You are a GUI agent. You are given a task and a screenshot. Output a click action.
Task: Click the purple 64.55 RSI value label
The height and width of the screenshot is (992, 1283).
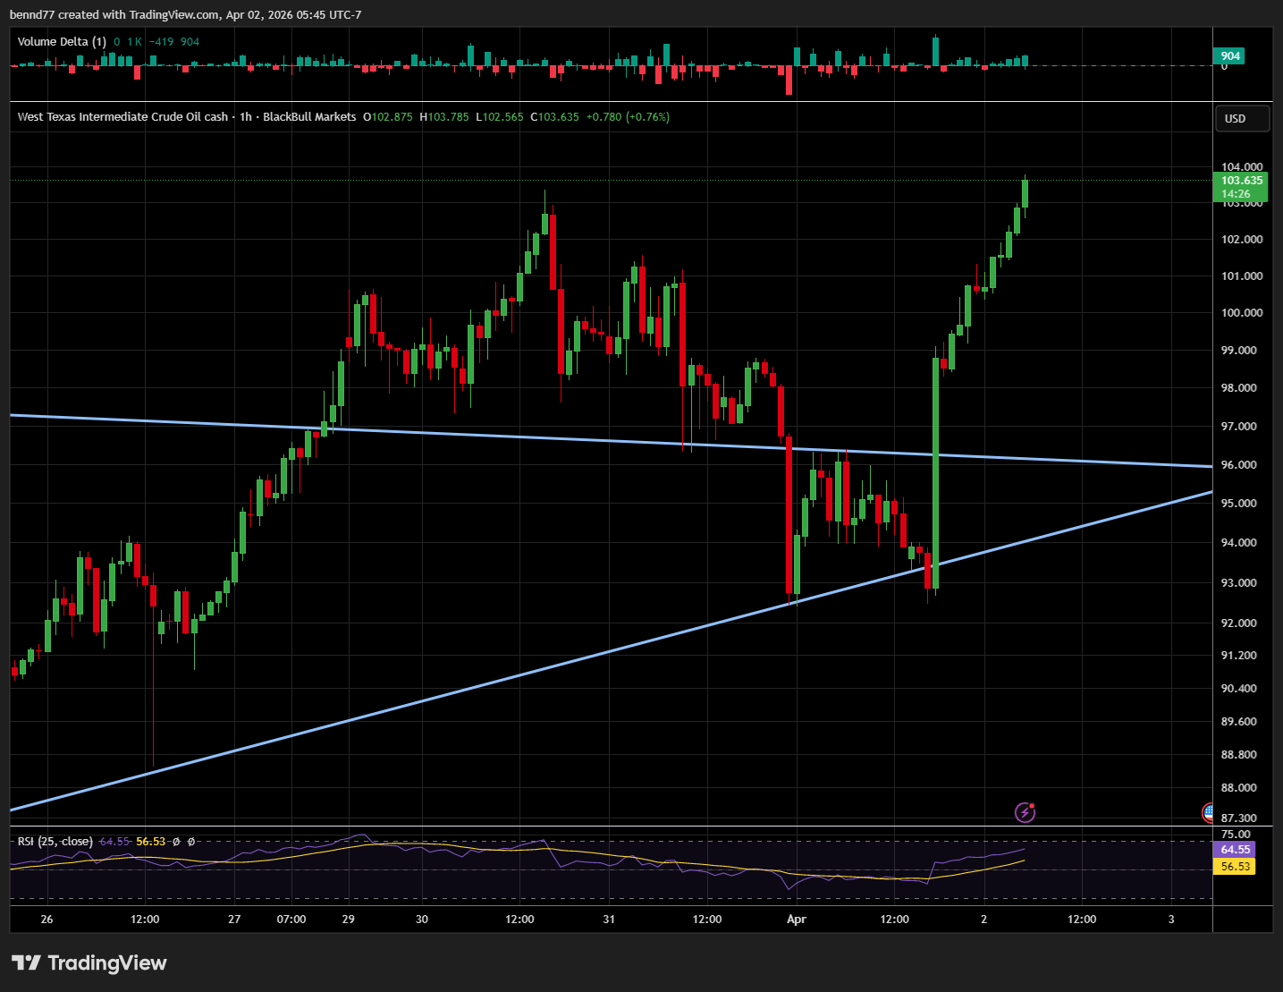pos(1235,850)
